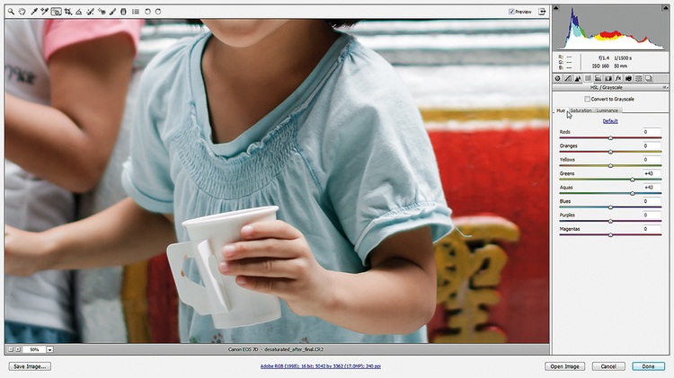Switch to the Hue tab
Viewport: 674px width, 378px height.
click(561, 110)
